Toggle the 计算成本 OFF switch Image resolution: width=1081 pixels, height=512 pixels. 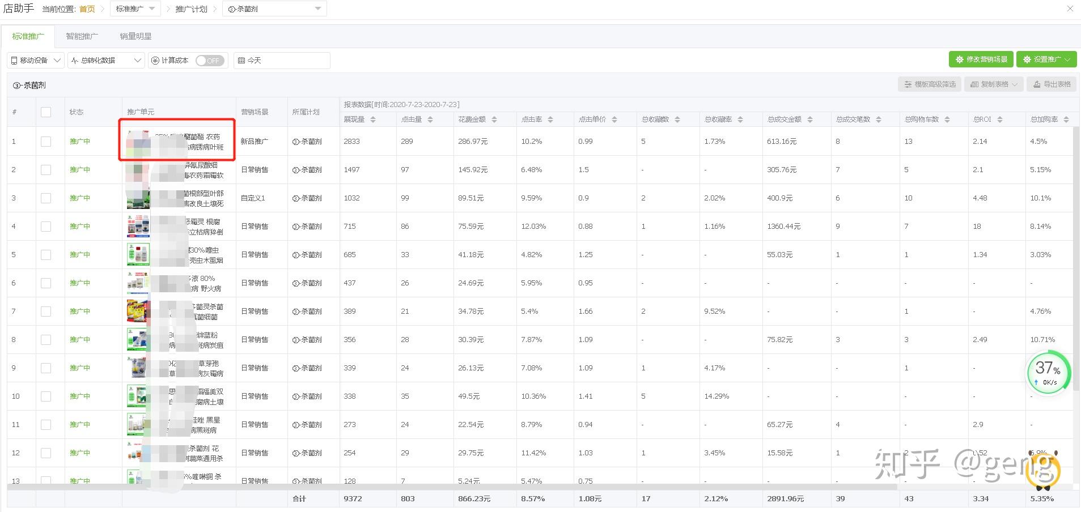[x=210, y=61]
